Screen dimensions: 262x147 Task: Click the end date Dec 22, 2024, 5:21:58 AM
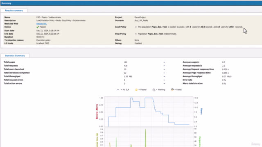(x=48, y=34)
